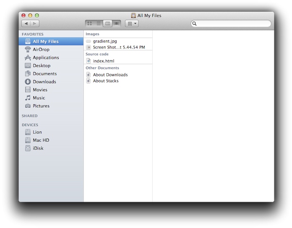The height and width of the screenshot is (228, 292).
Task: Go forward with the right arrow
Action: (x=35, y=23)
